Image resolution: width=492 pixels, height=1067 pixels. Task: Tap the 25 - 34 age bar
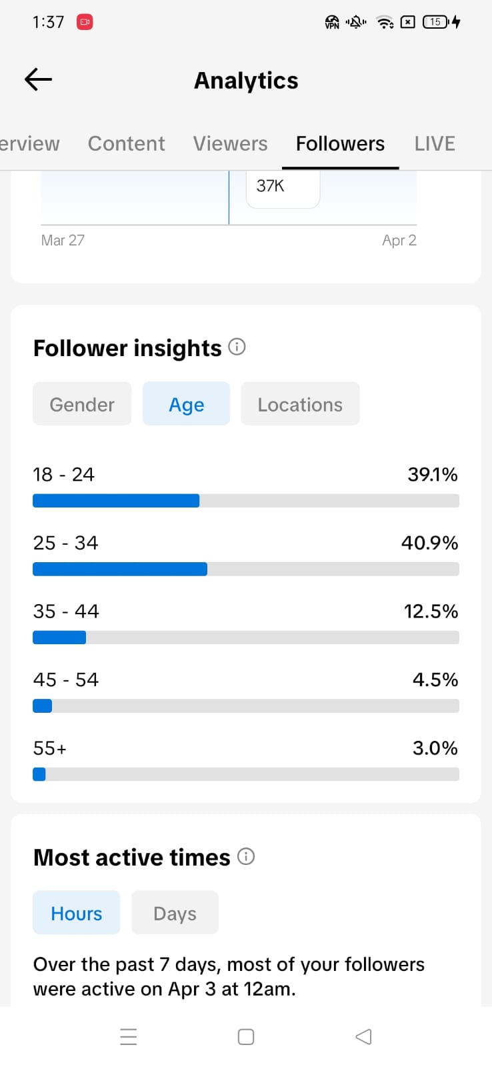[x=245, y=569]
